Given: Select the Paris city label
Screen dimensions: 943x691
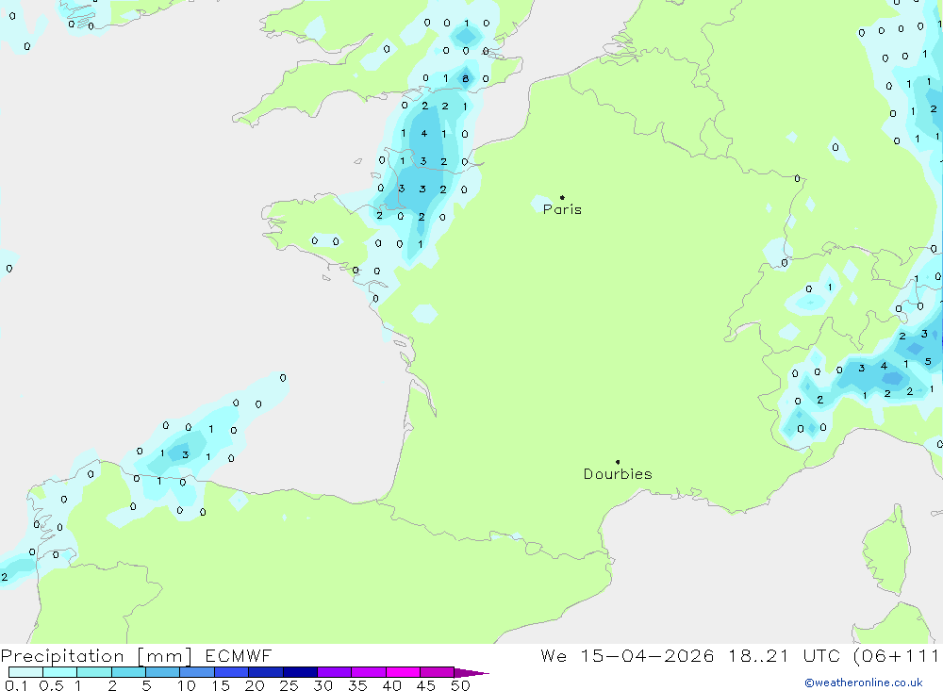Looking at the screenshot, I should (x=562, y=209).
